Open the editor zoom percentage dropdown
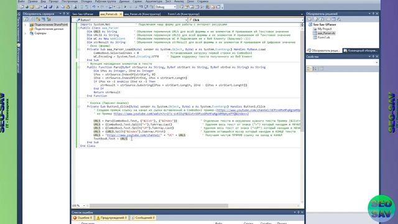This screenshot has width=398, height=224. [84, 205]
